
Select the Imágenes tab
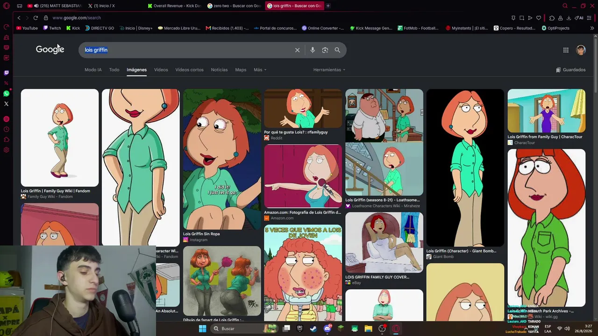136,70
